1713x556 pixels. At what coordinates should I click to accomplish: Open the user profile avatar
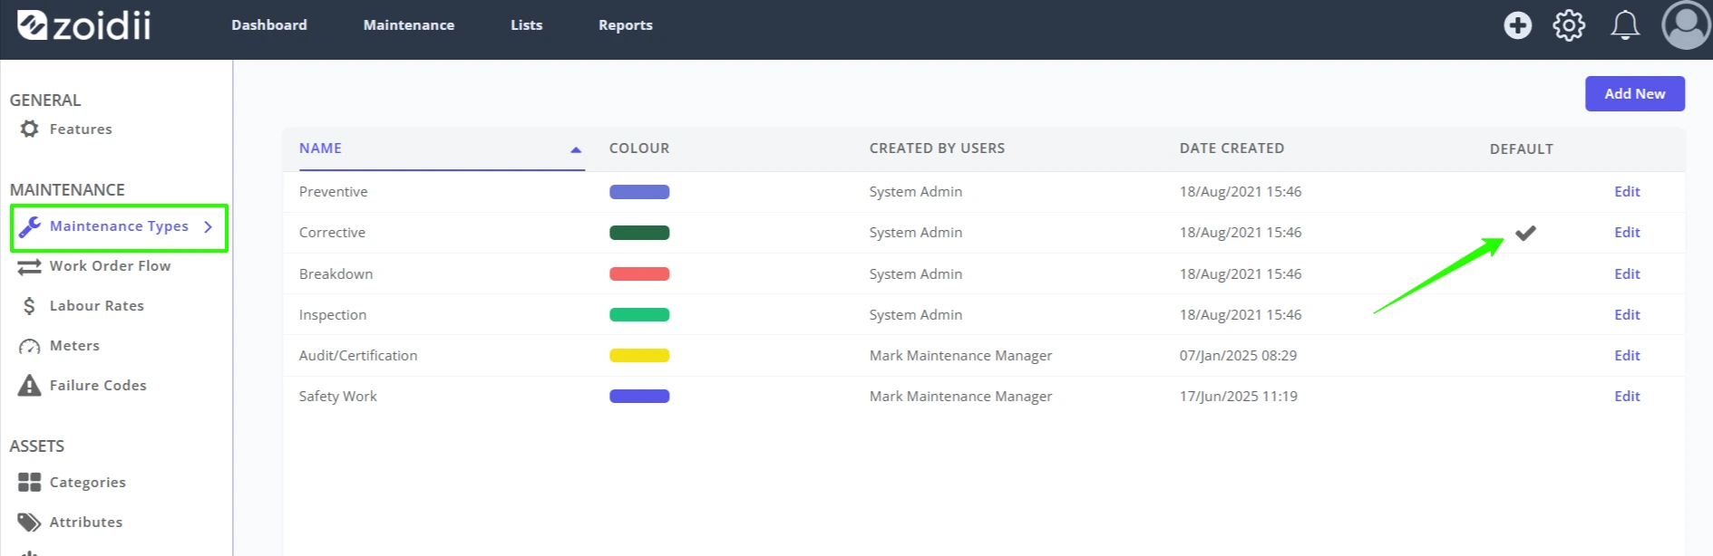coord(1686,25)
